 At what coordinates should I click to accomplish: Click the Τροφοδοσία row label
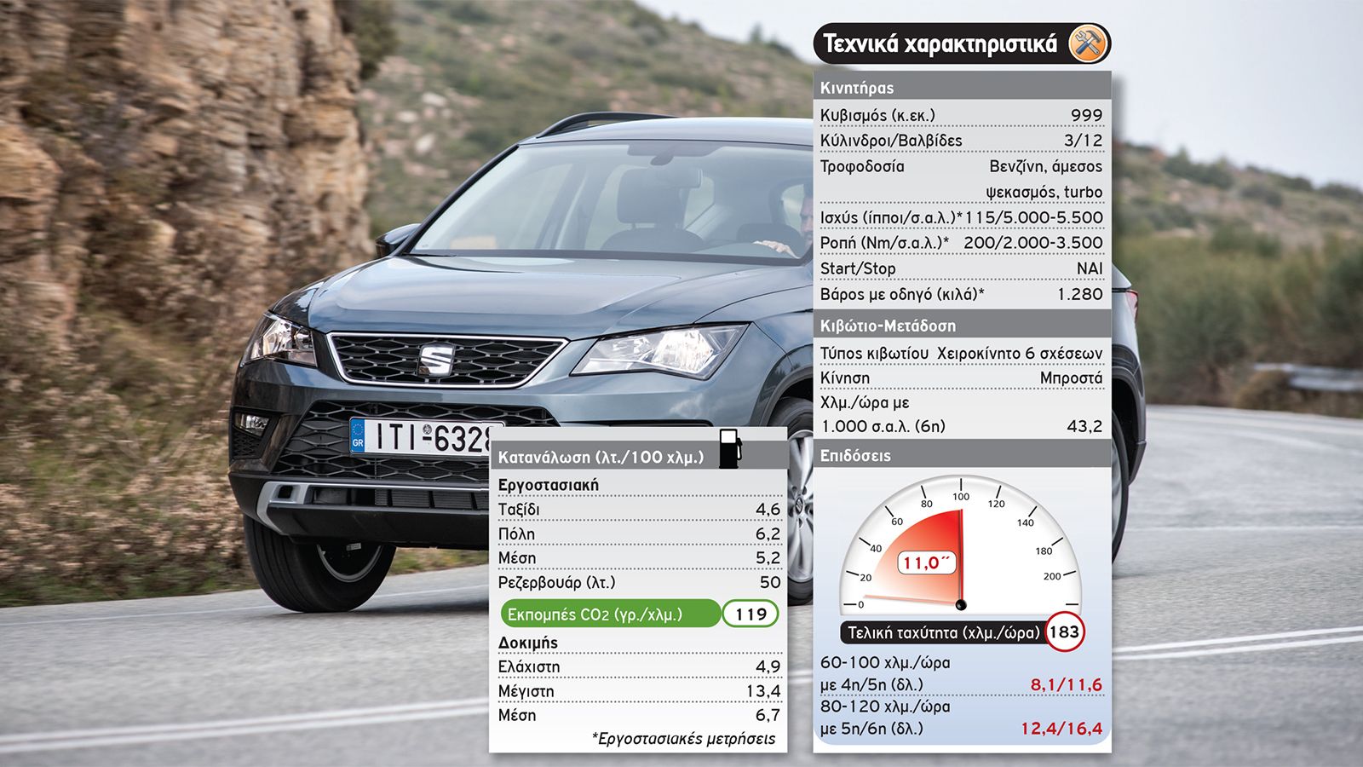pyautogui.click(x=862, y=166)
